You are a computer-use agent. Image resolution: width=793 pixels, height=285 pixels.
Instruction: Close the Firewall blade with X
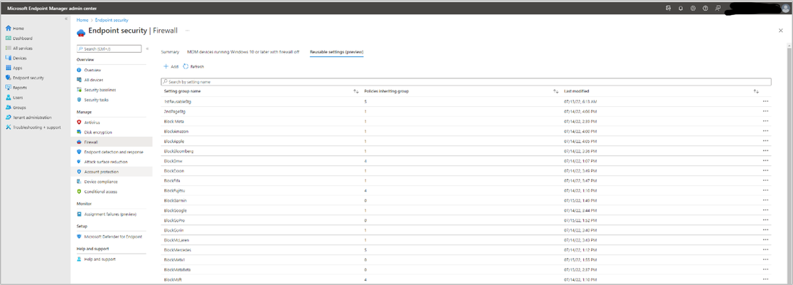click(780, 31)
